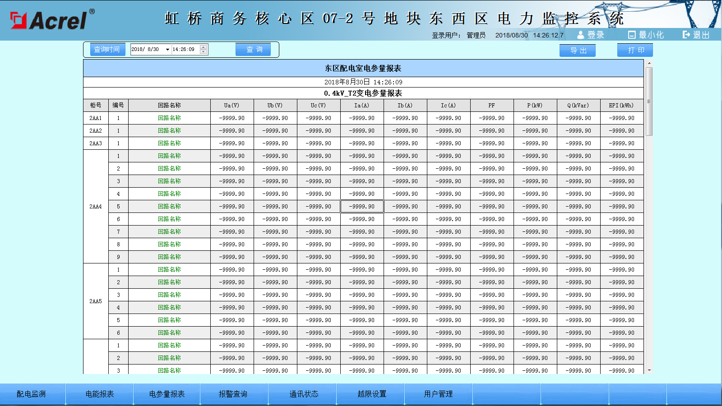
Task: Click 回路名称 in the 2AA1 row
Action: [170, 118]
